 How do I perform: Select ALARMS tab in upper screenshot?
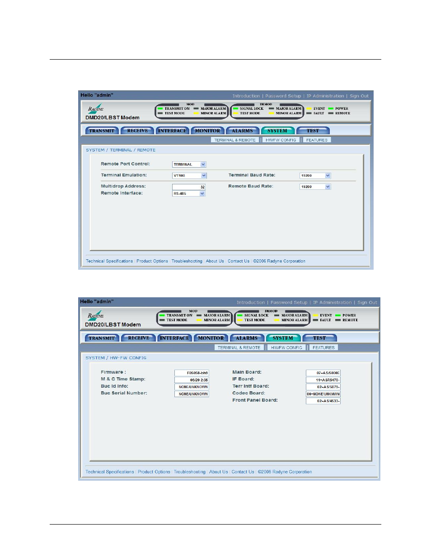tap(243, 131)
